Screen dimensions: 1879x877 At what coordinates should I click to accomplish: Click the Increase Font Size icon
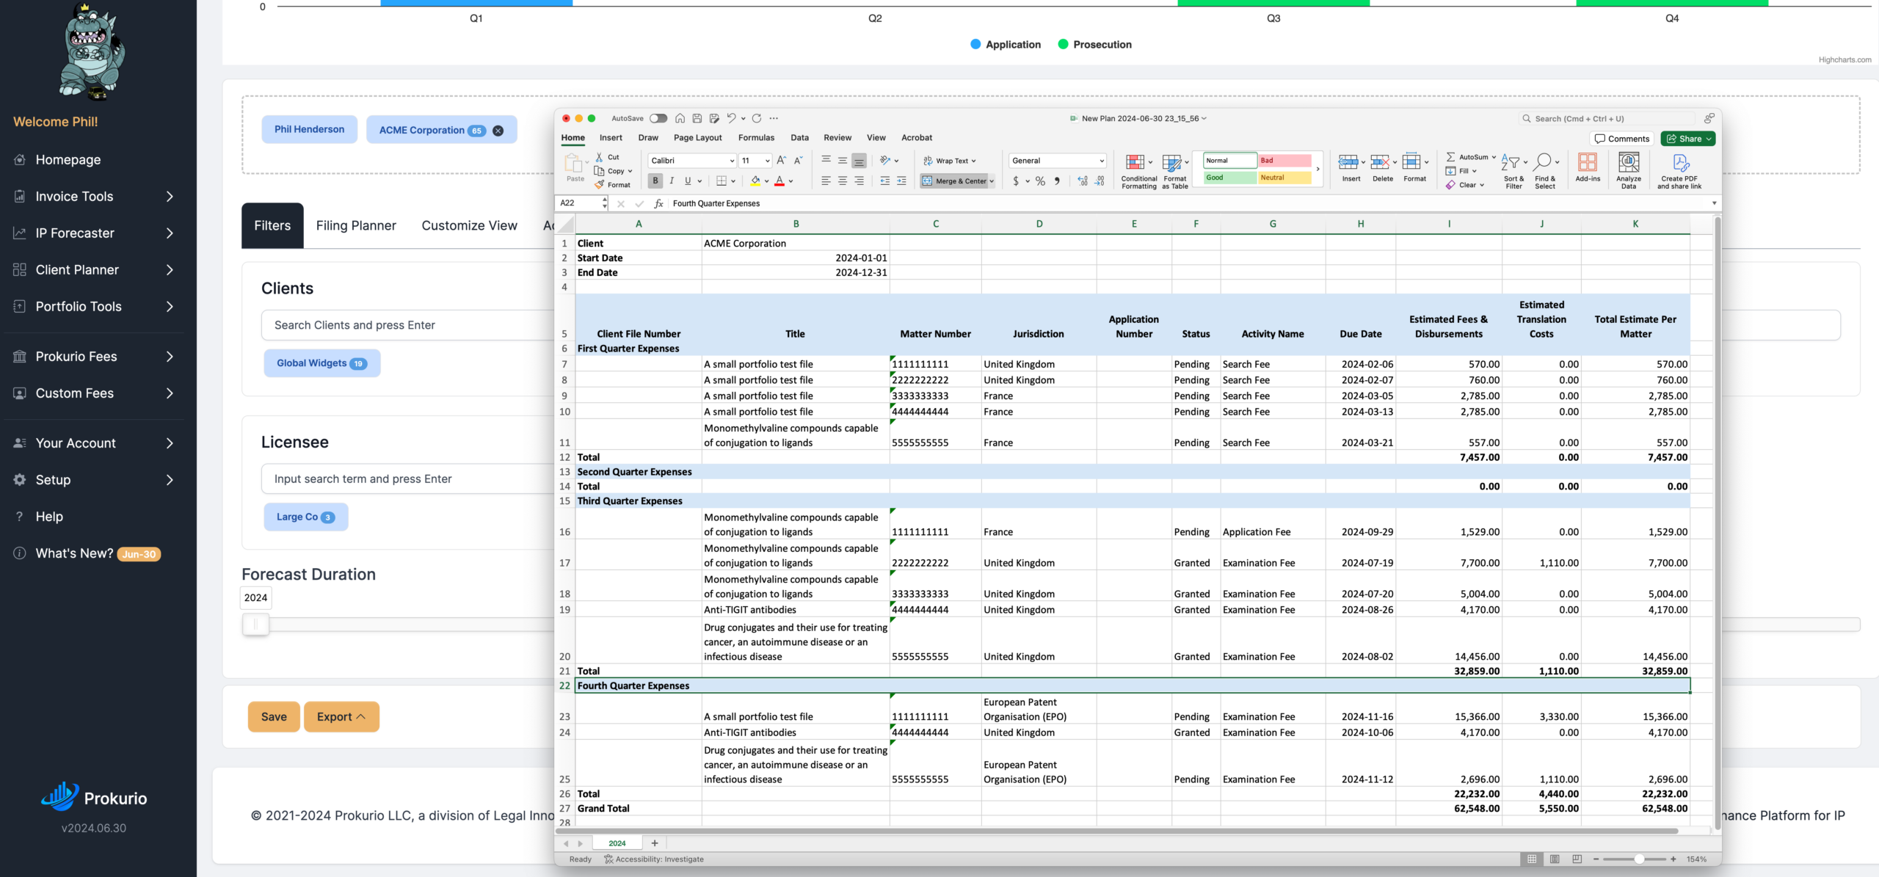[781, 160]
